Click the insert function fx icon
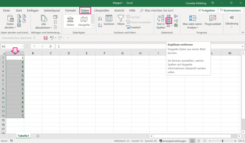The image size is (245, 143). click(51, 46)
